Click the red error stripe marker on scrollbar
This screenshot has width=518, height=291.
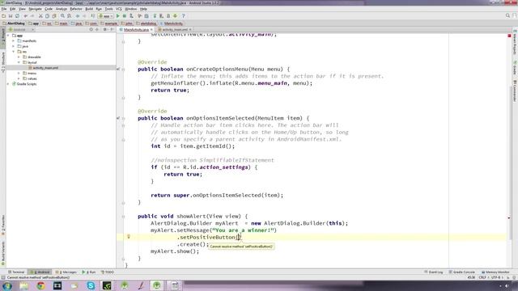click(x=509, y=217)
